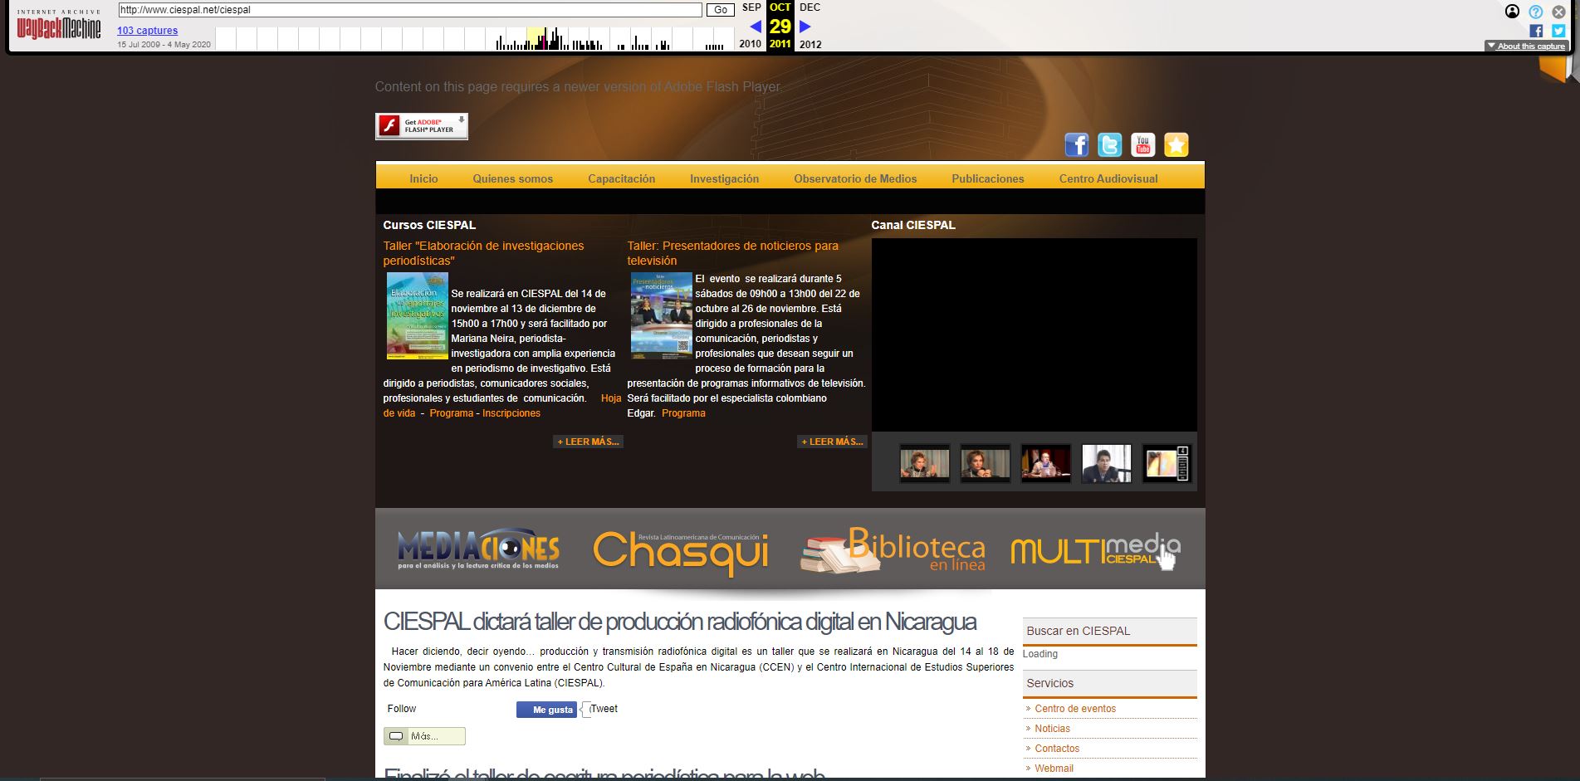Click the YouTube icon near the menu

1142,145
